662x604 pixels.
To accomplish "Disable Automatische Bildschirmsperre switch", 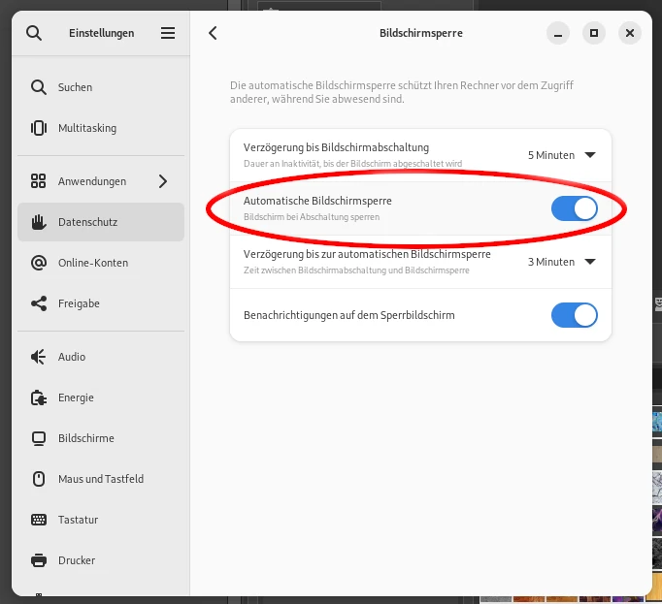I will click(x=575, y=208).
